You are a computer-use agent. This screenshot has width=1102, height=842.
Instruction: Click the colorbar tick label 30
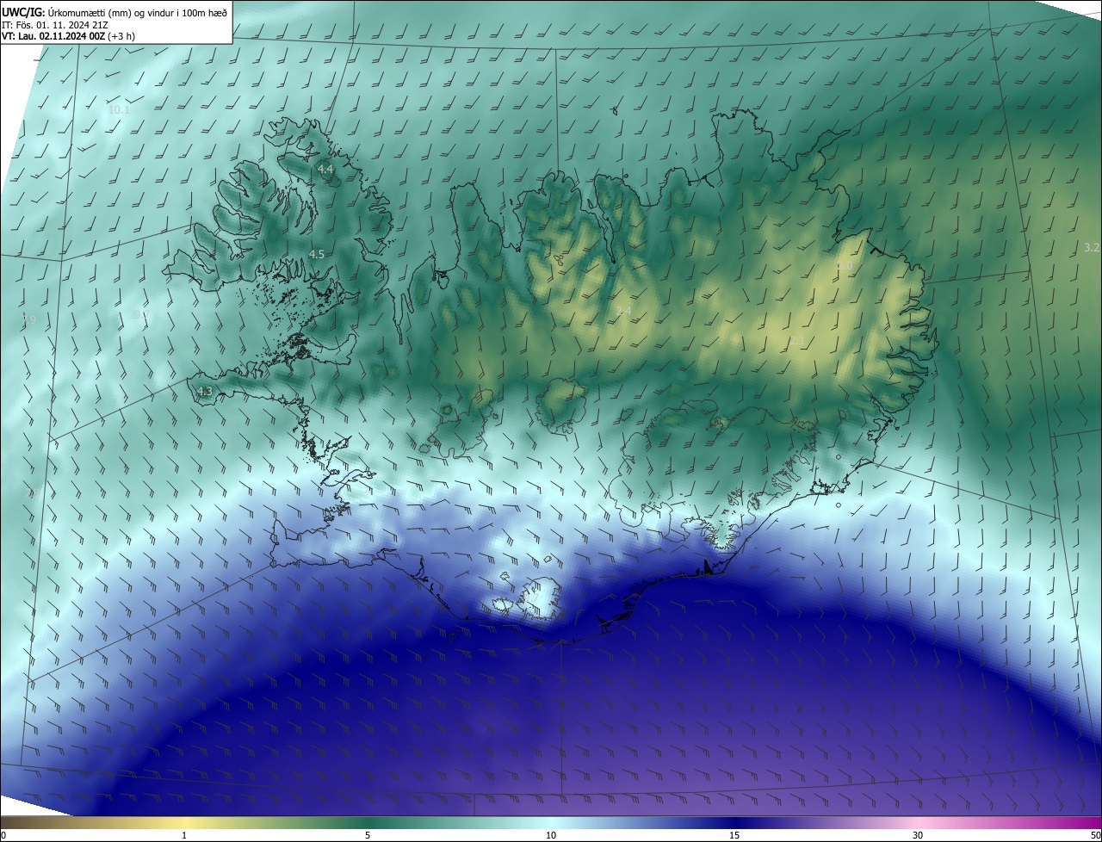coord(918,835)
